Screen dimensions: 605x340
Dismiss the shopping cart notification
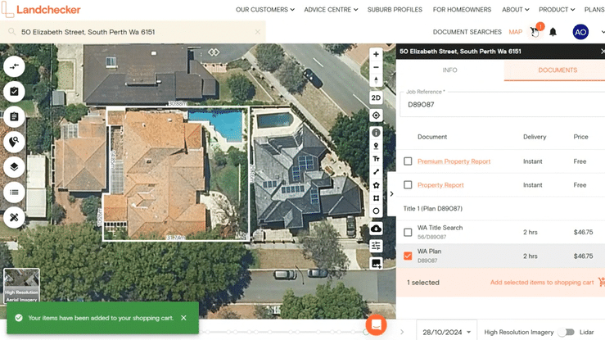[183, 318]
